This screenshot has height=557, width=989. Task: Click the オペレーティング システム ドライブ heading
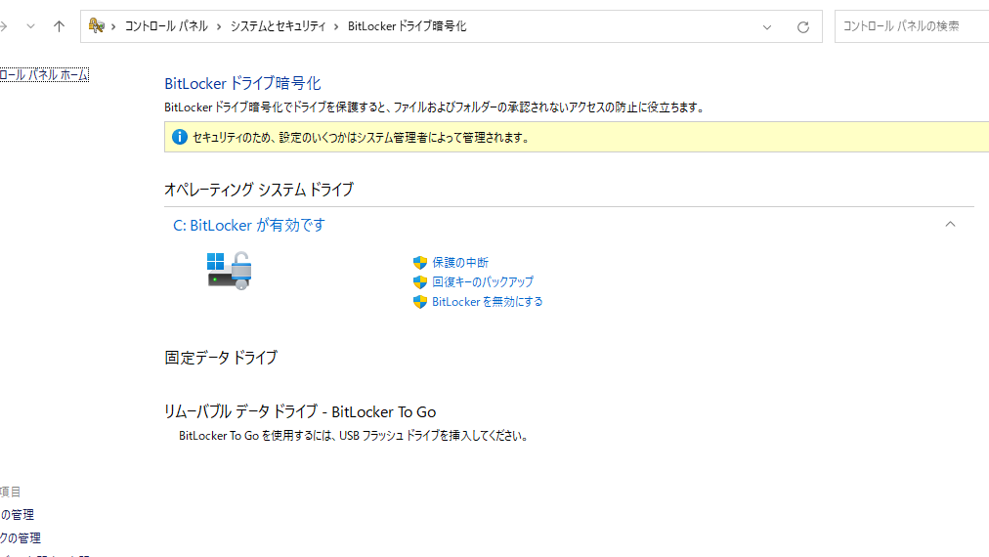259,190
